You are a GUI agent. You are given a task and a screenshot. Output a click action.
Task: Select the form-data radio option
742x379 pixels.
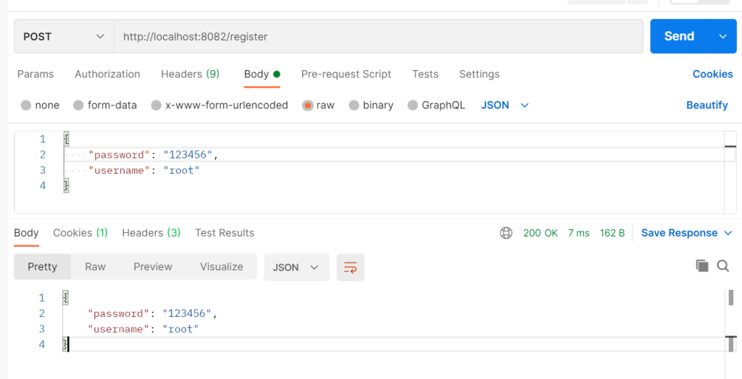[78, 106]
